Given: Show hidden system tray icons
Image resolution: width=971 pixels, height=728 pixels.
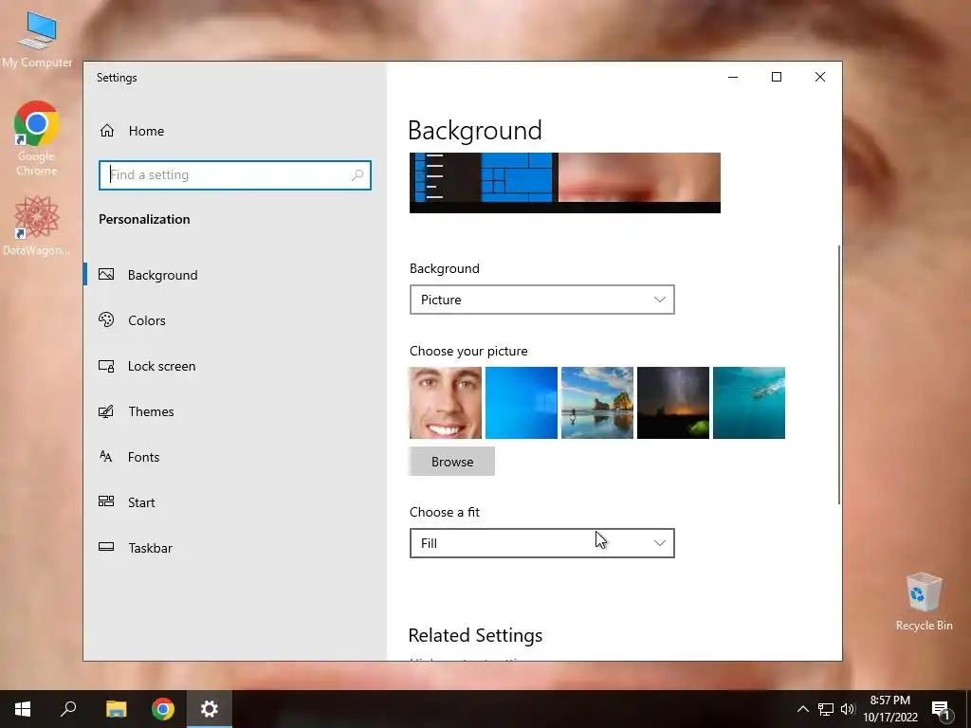Looking at the screenshot, I should [x=802, y=709].
